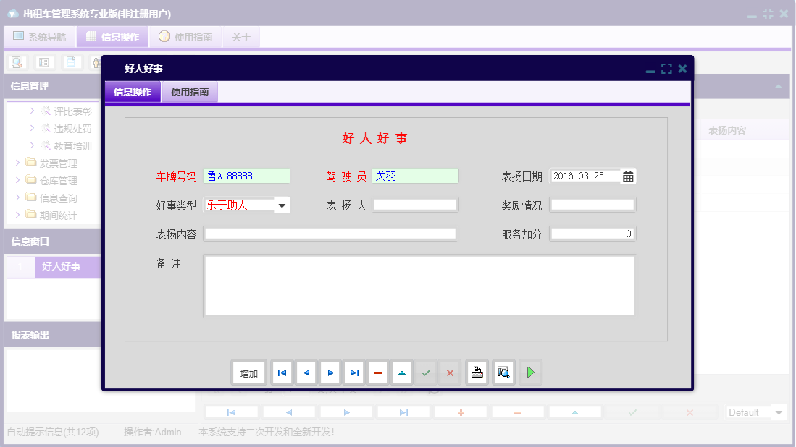This screenshot has height=447, width=796.
Task: Go to the last record
Action: 354,372
